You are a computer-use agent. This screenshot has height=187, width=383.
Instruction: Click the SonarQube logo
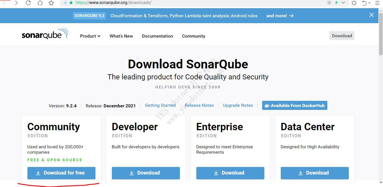[45, 34]
